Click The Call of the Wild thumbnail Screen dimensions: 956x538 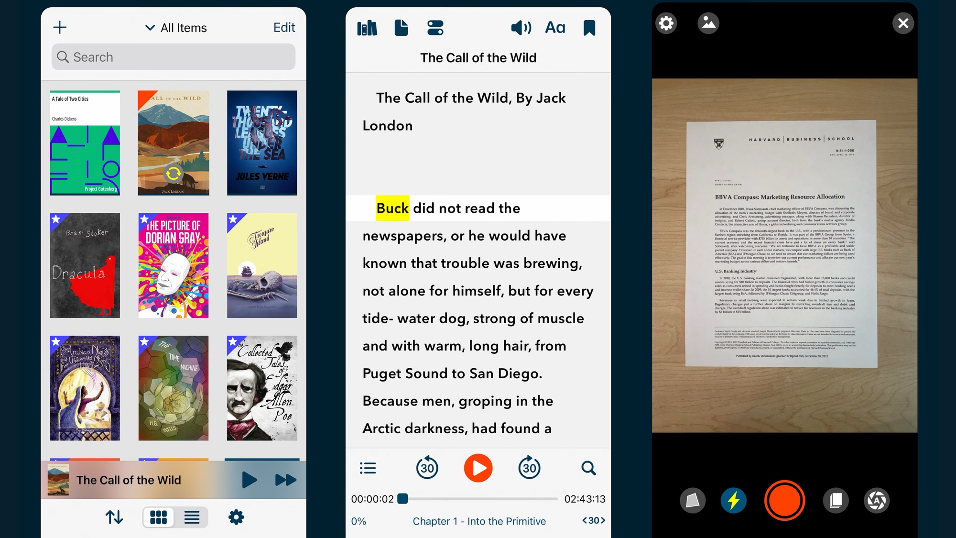point(174,141)
